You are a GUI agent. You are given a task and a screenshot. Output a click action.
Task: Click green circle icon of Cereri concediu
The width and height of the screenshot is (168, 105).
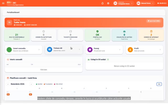[9, 50]
